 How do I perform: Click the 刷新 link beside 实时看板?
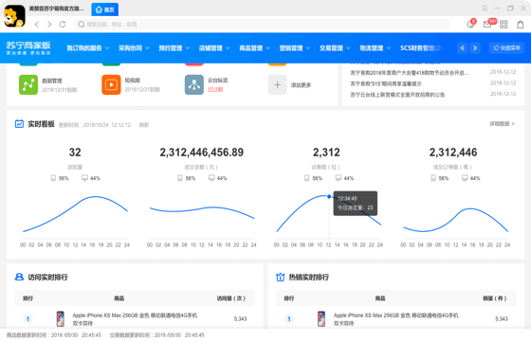pyautogui.click(x=144, y=125)
